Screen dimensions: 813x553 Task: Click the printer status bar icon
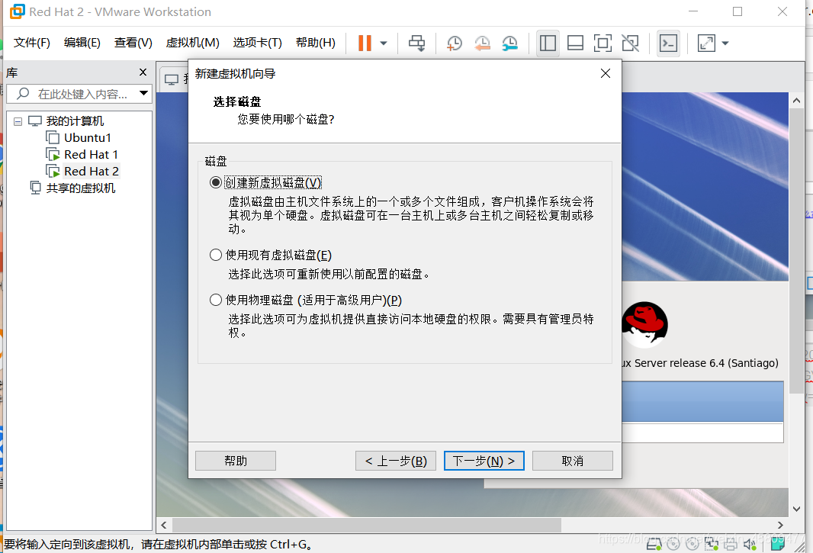pyautogui.click(x=731, y=544)
